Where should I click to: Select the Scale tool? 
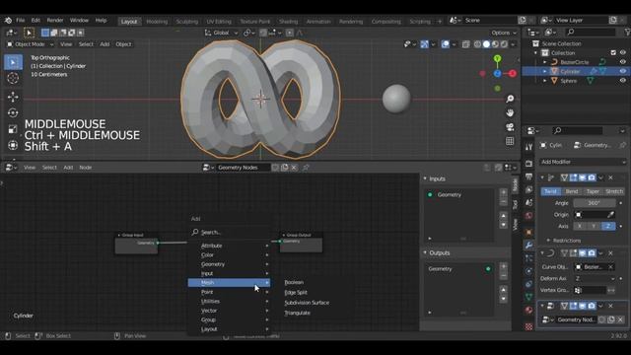[13, 129]
